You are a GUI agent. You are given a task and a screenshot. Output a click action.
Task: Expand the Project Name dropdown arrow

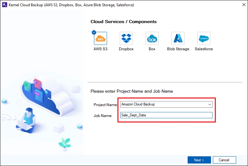pos(209,104)
